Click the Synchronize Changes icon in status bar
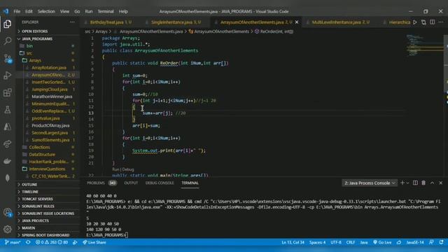Screen dimensions: 448x252 [x=28, y=242]
